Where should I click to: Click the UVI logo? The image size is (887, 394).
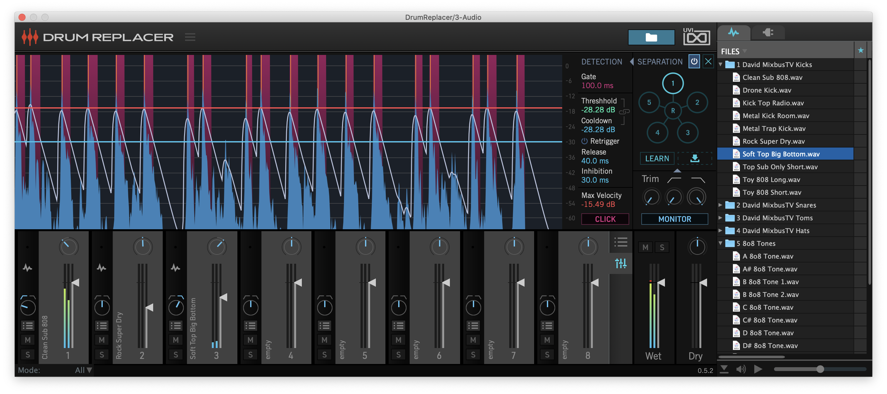[x=696, y=37]
